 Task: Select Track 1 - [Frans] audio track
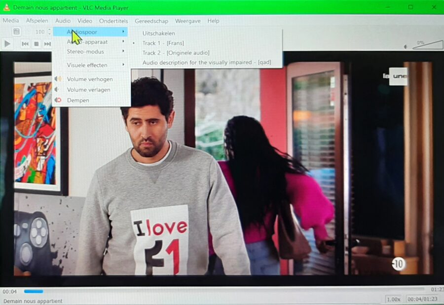[163, 43]
